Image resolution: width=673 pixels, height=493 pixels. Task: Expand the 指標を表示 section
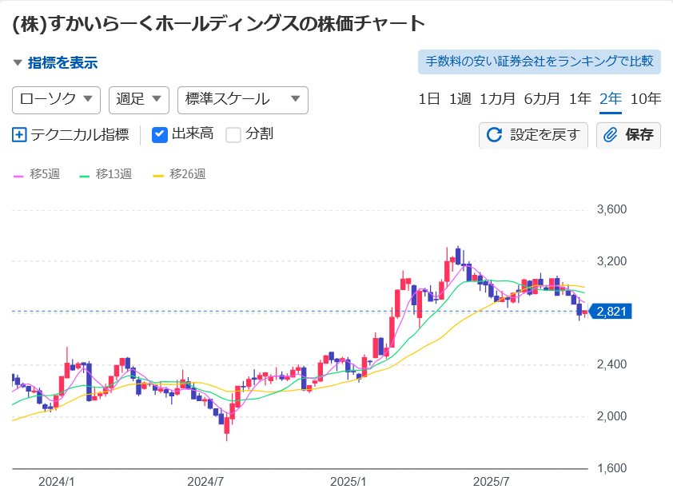tap(54, 62)
